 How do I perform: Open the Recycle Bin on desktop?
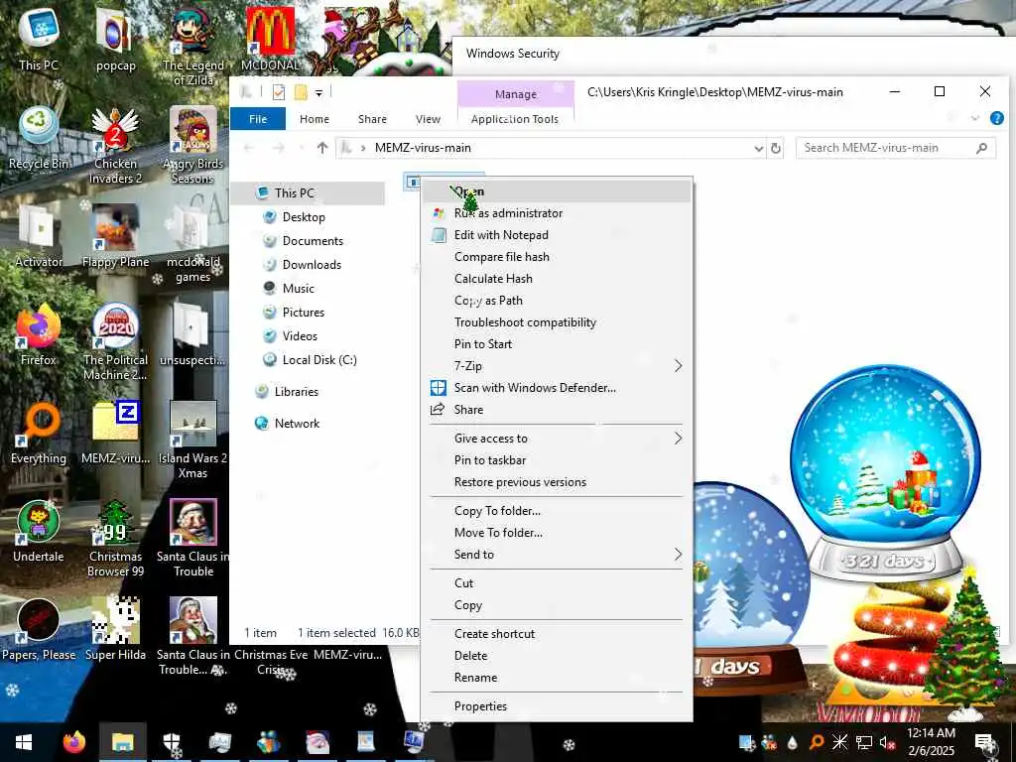tap(39, 138)
